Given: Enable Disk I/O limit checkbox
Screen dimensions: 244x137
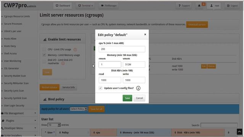Looking at the screenshot, I should pyautogui.click(x=44, y=62).
